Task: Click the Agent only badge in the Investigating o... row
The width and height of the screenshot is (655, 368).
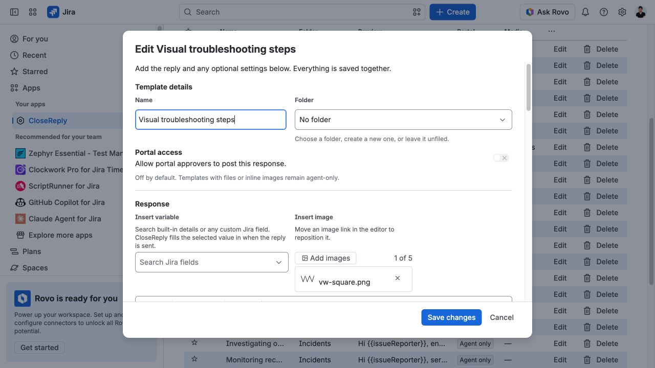Action: coord(475,343)
